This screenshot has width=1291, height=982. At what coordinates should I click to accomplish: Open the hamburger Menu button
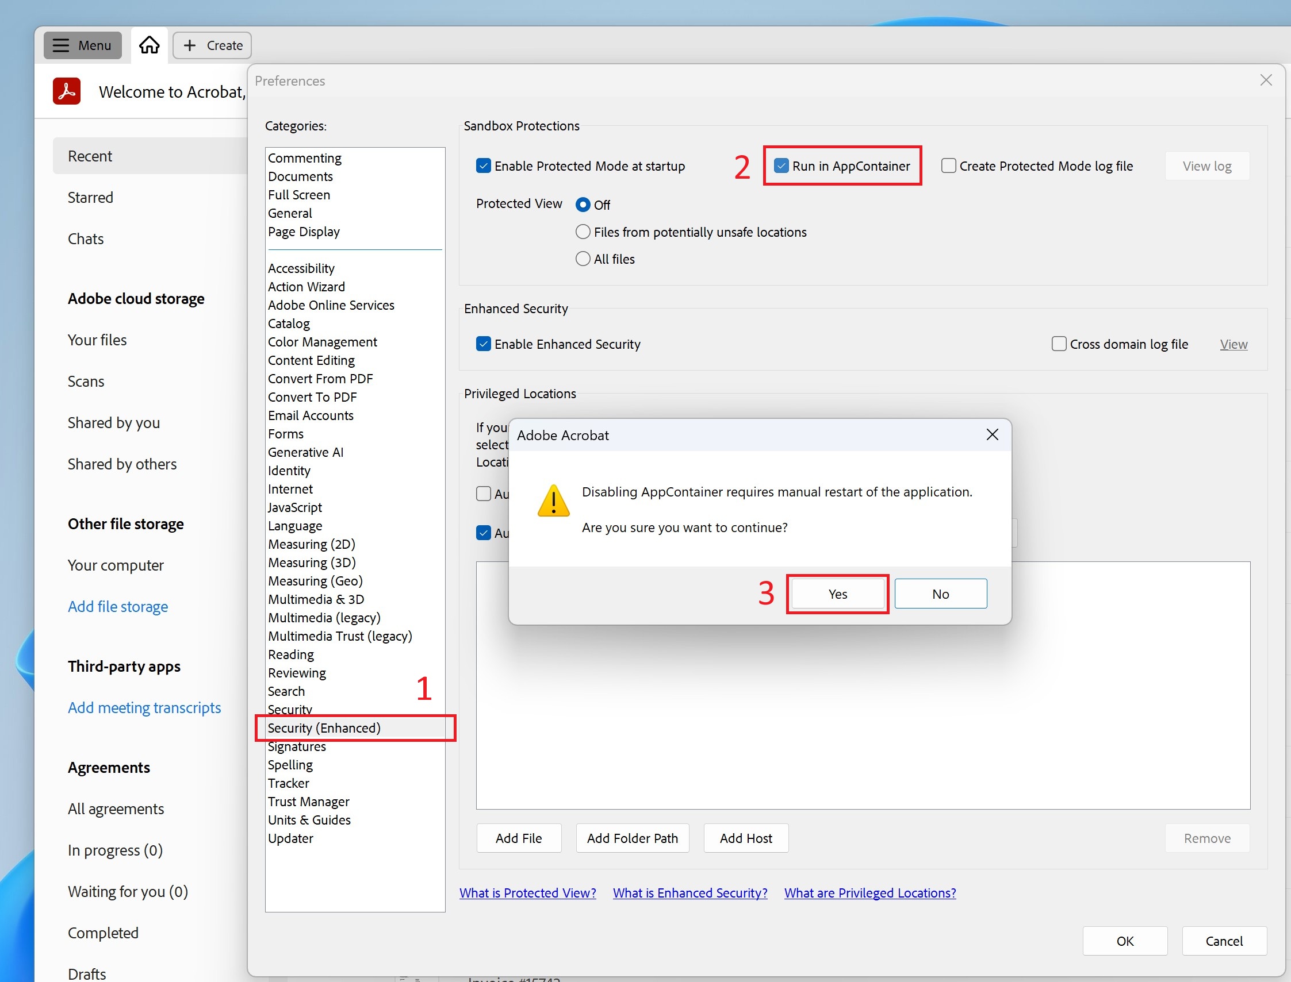click(82, 45)
